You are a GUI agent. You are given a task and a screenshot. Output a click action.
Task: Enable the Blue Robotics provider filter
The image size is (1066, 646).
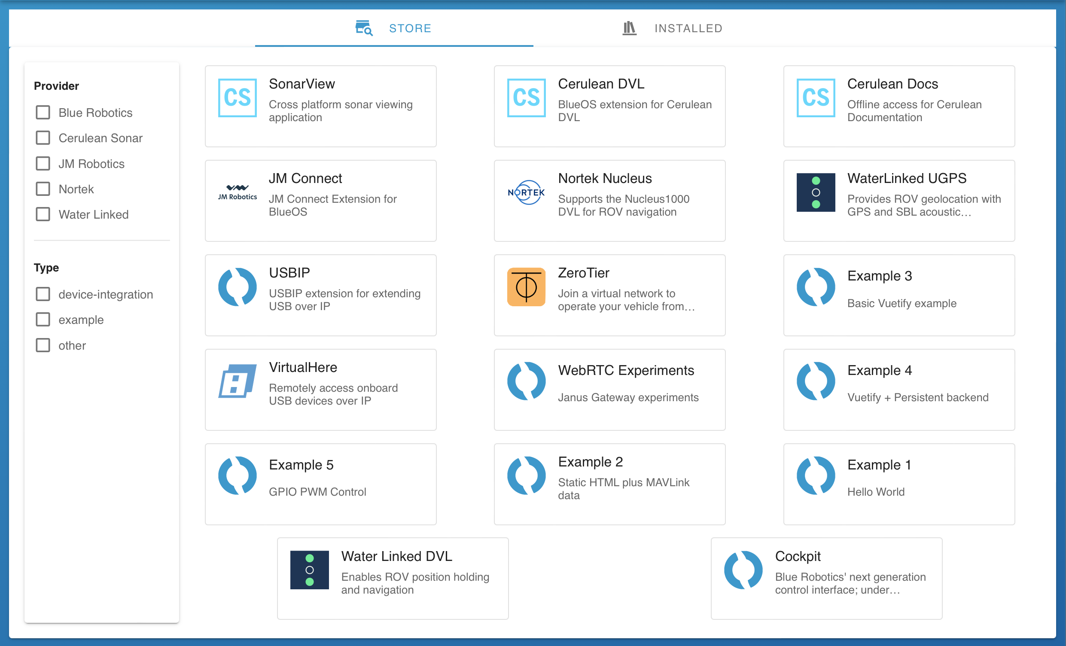tap(43, 113)
